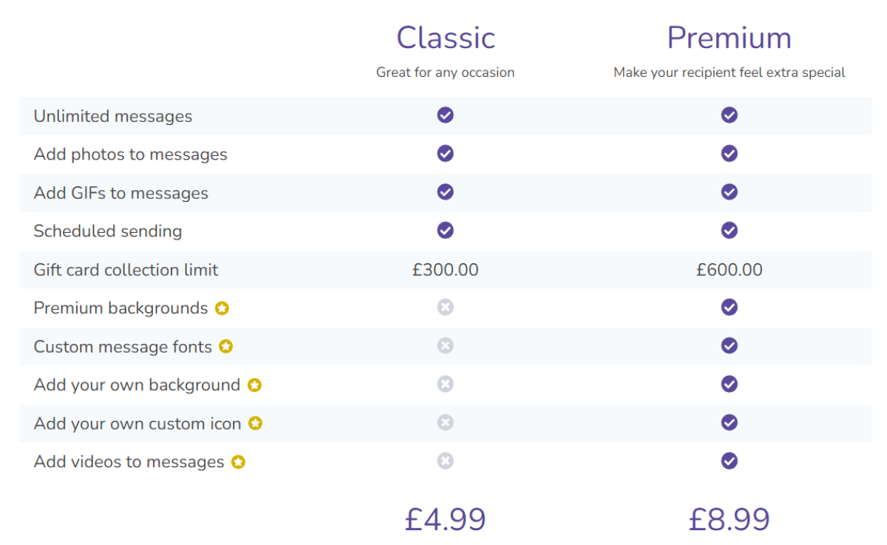The height and width of the screenshot is (545, 887).
Task: Click the star icon beside Premium backgrounds
Action: coord(222,308)
